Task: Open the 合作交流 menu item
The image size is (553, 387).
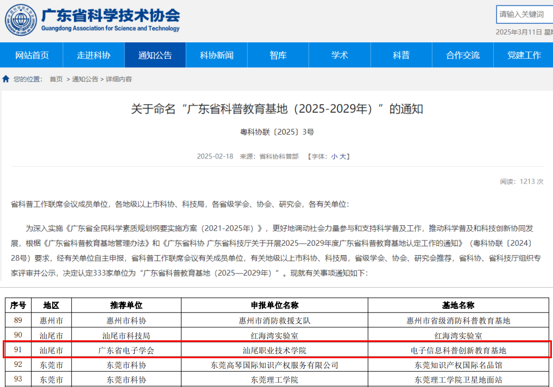Action: [x=462, y=55]
